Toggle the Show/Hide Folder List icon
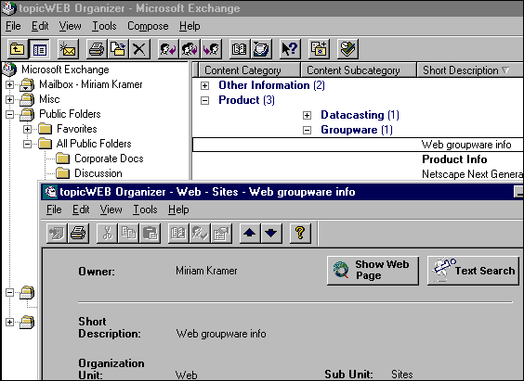Viewport: 524px width, 381px height. 39,49
